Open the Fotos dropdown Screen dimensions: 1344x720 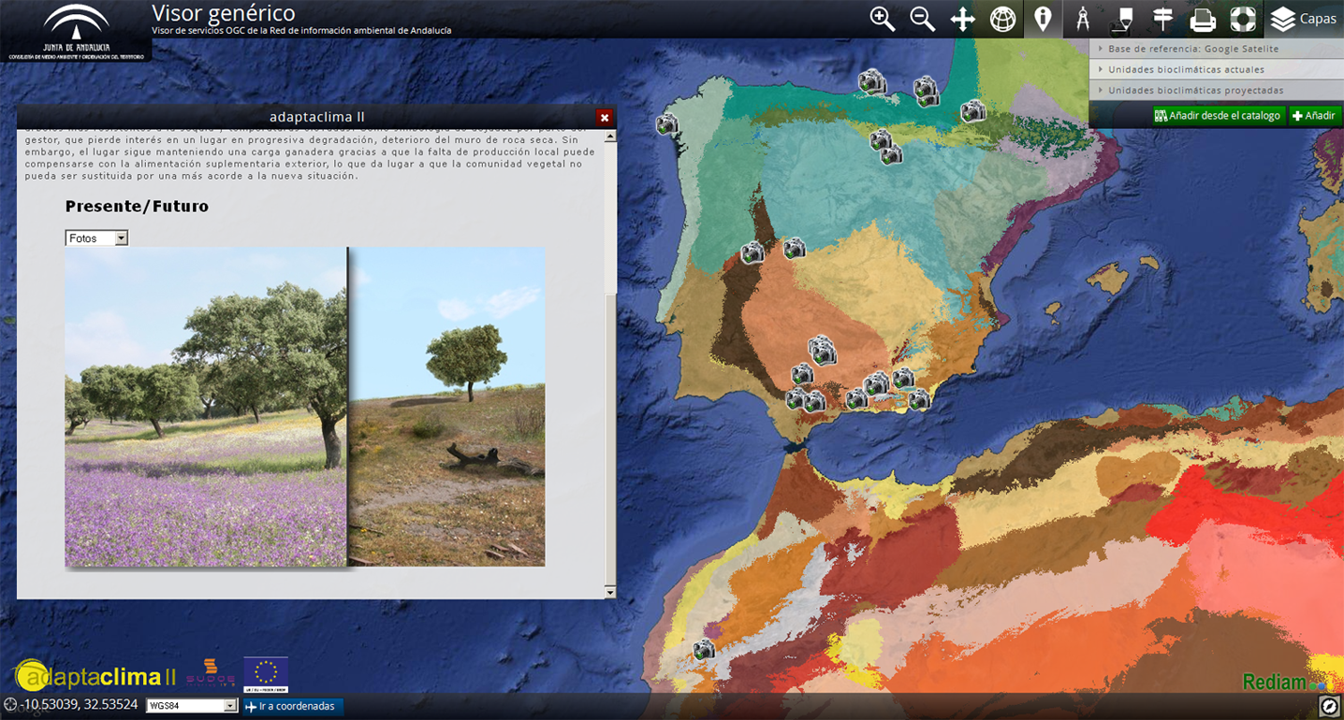coord(96,238)
